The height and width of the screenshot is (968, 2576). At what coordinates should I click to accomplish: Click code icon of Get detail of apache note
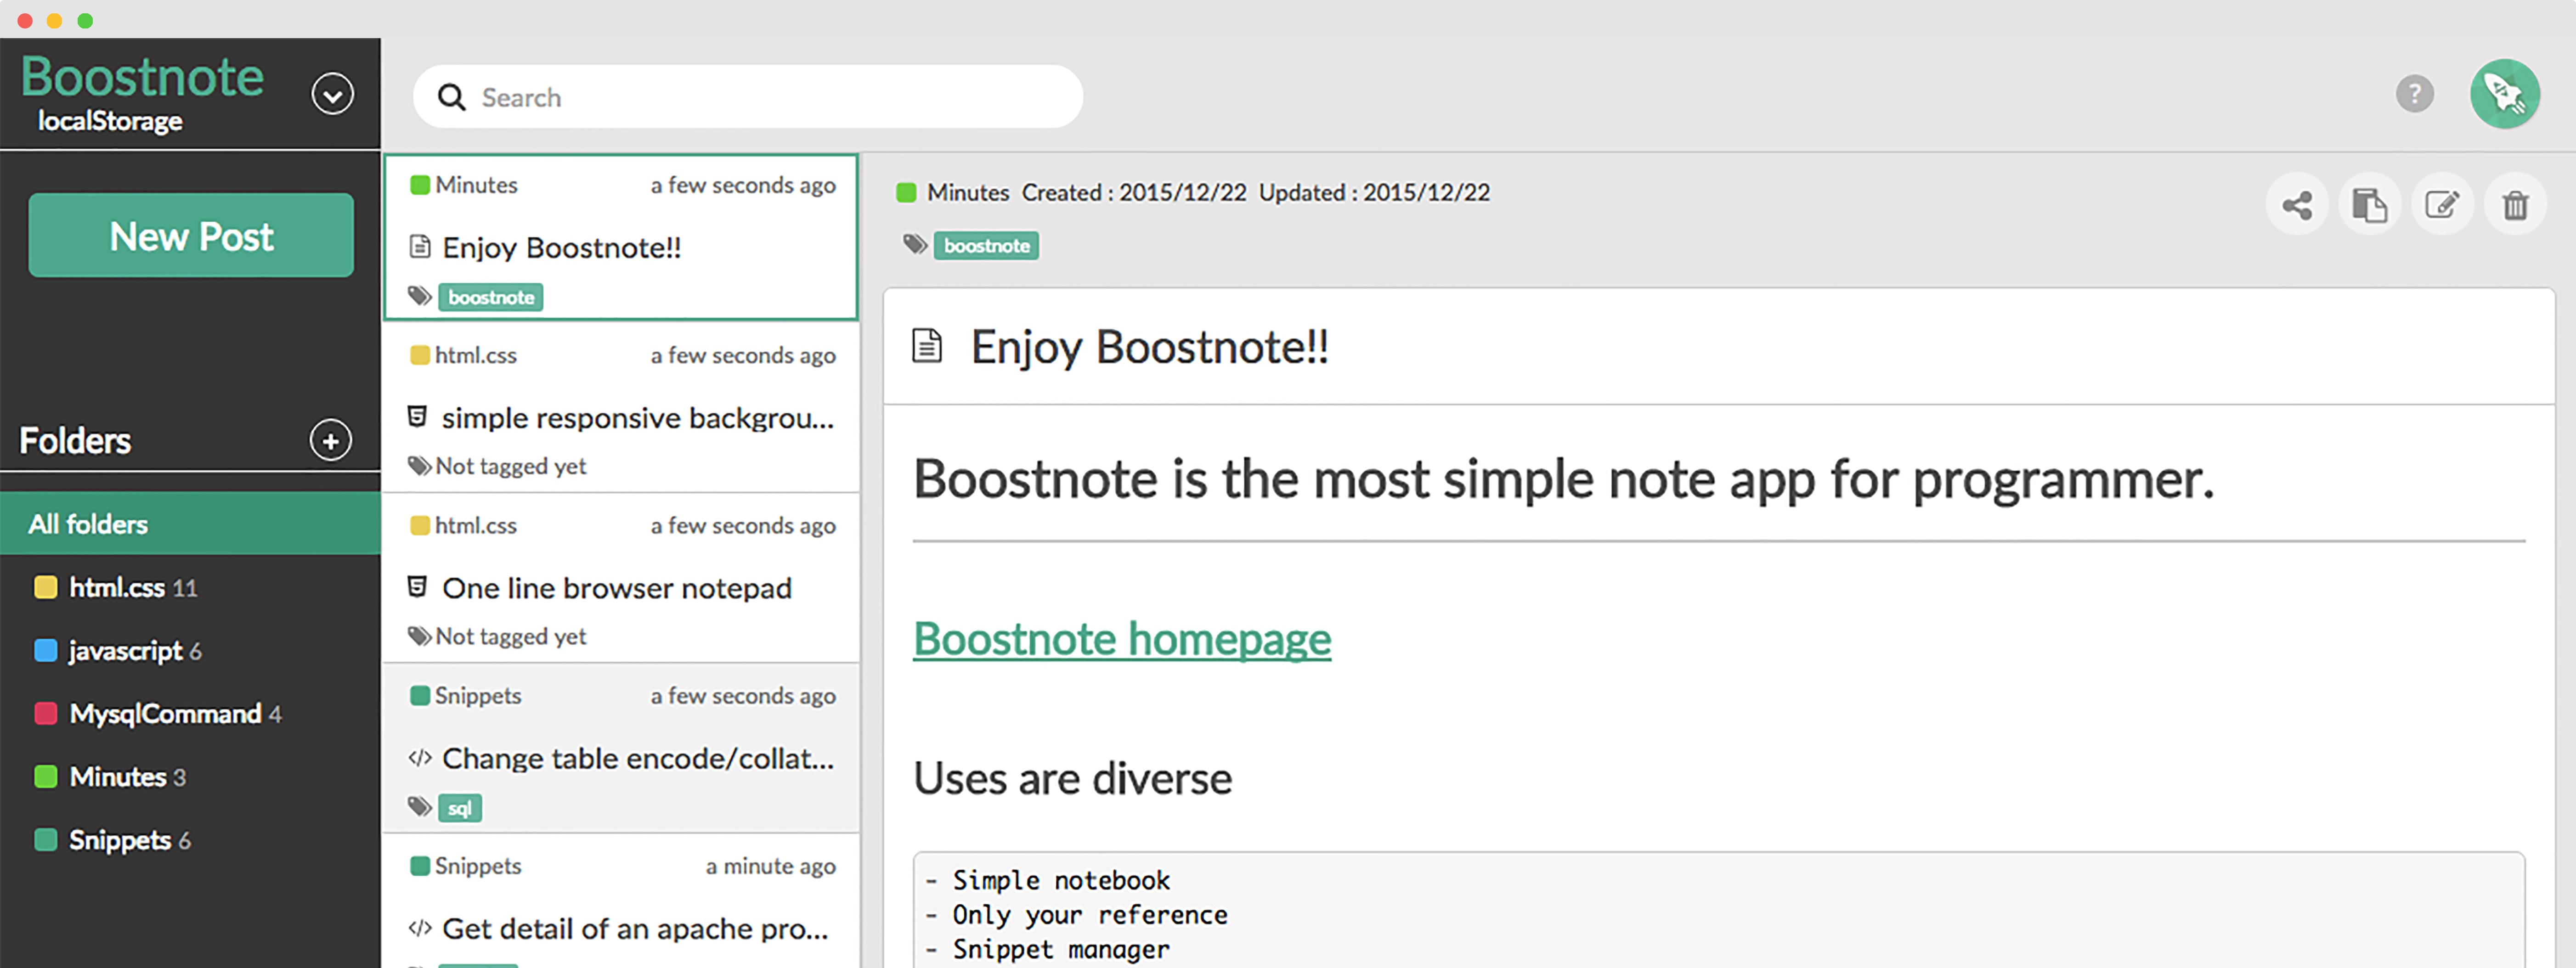[420, 928]
